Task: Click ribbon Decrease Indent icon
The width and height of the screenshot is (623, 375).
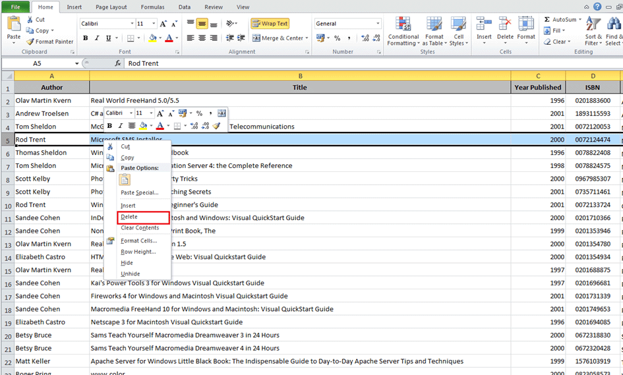Action: tap(229, 38)
